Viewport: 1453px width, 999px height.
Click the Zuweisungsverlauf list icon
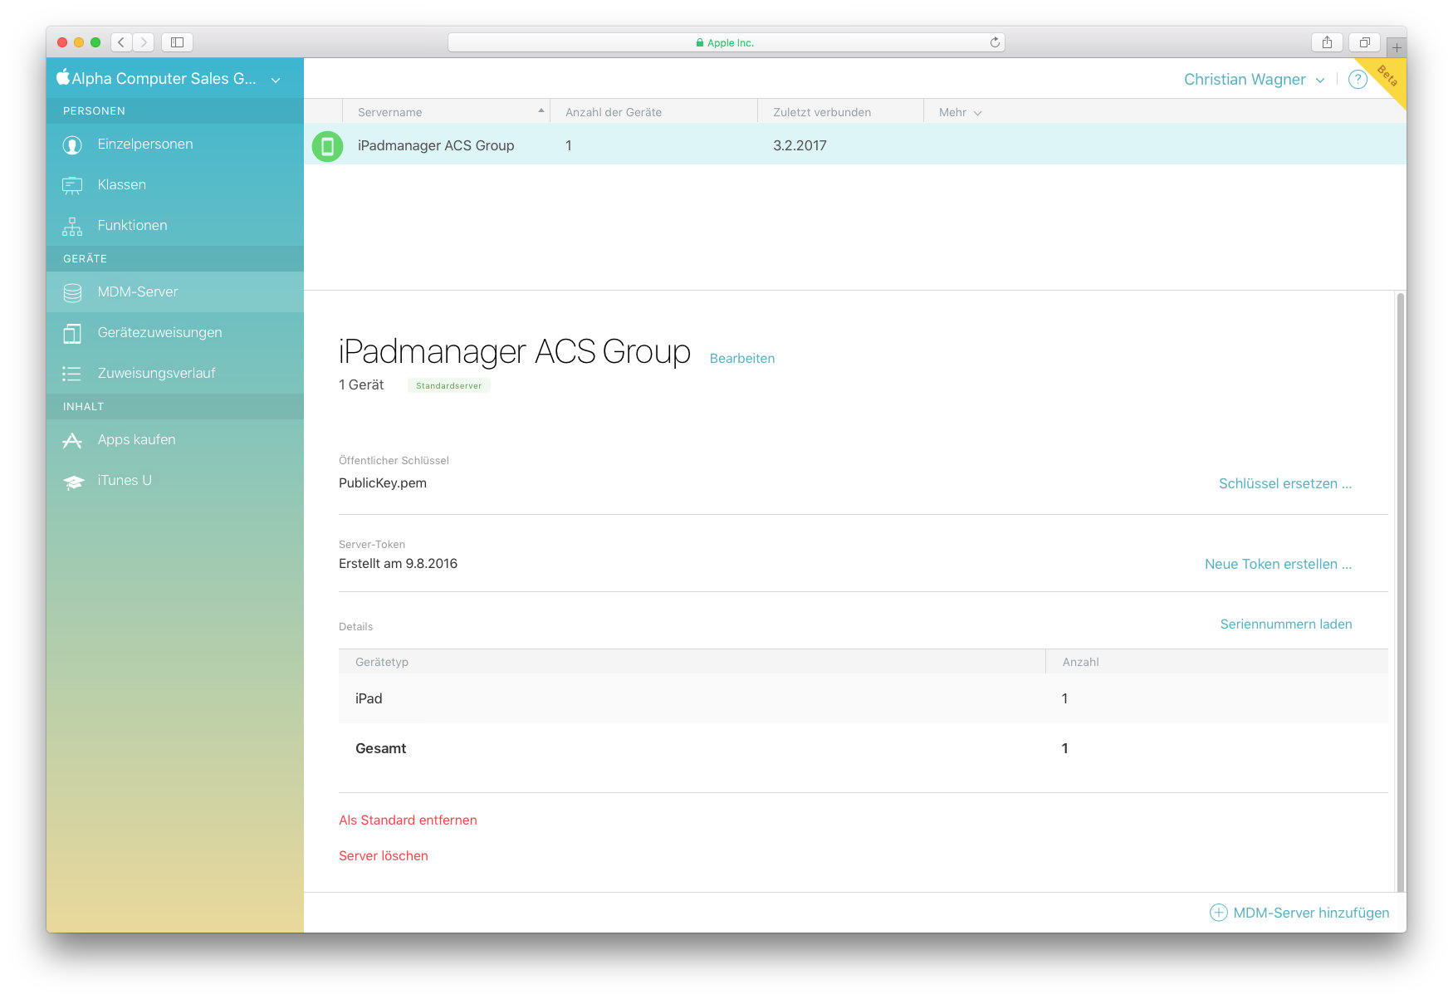72,374
